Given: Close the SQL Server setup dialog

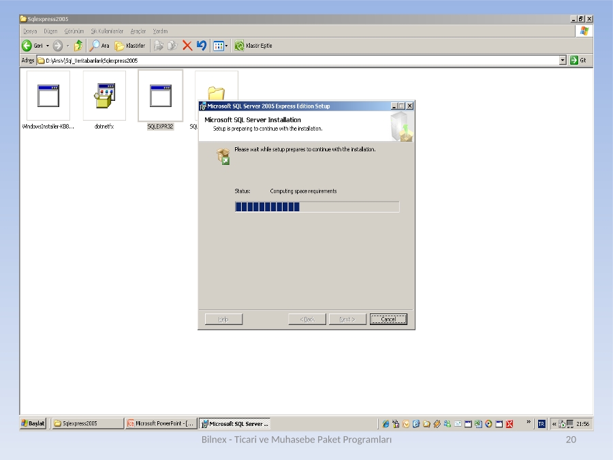Looking at the screenshot, I should point(409,106).
